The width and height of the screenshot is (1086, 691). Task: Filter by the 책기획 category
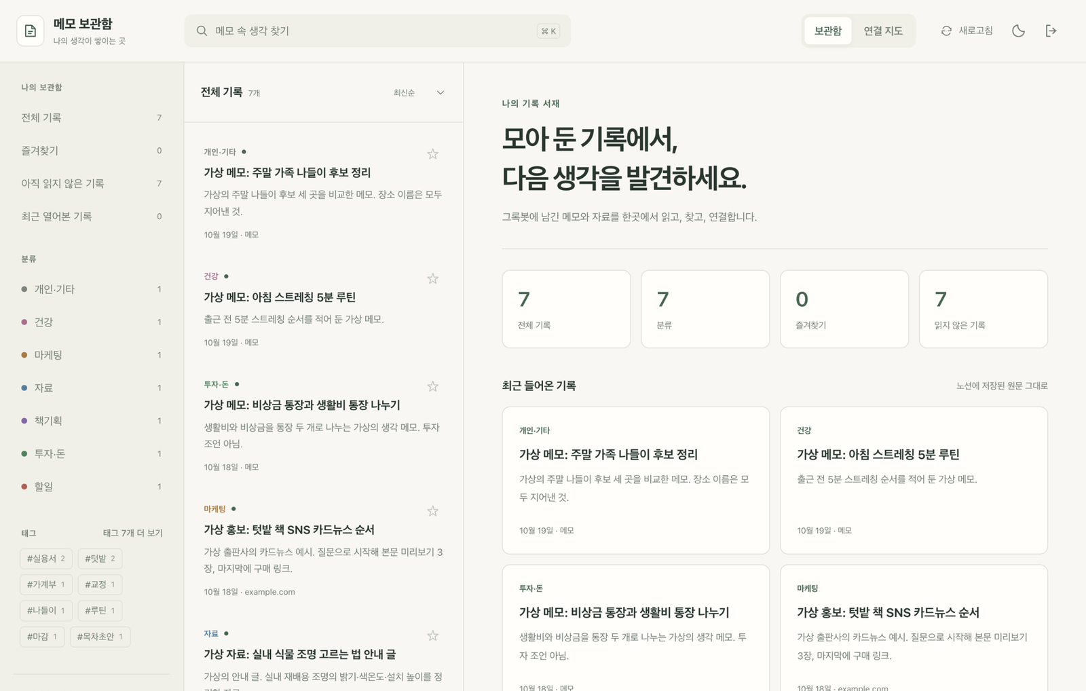[92, 421]
